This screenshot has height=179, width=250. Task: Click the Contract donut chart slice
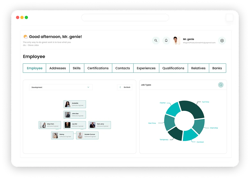(189, 135)
